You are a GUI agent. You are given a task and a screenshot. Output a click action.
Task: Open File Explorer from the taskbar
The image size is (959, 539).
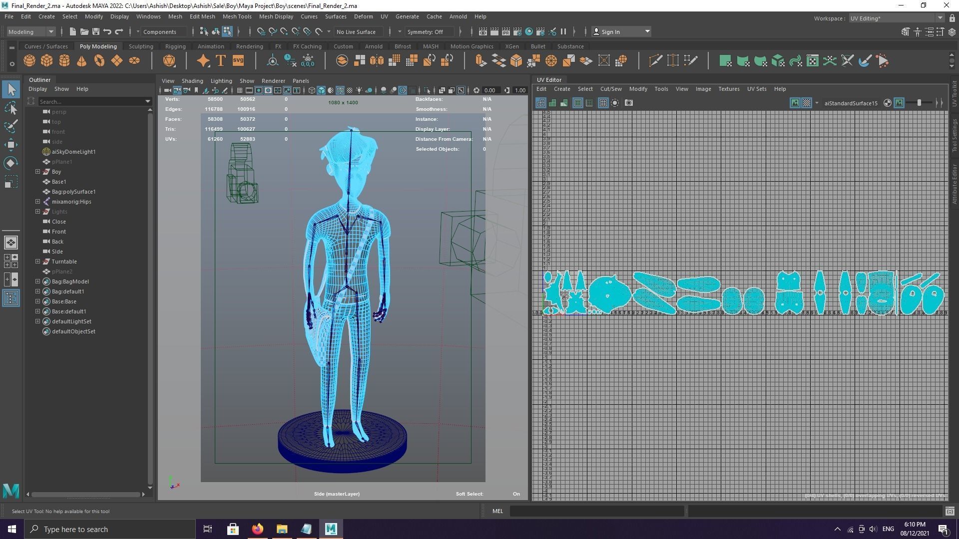coord(282,529)
